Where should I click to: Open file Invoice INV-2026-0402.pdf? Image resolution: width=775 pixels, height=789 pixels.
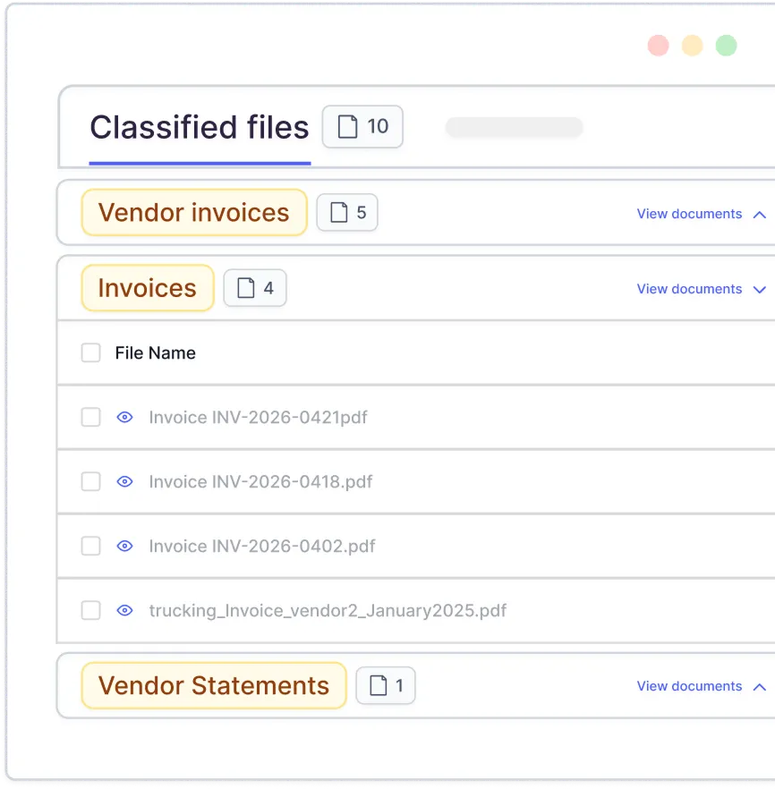tap(262, 546)
